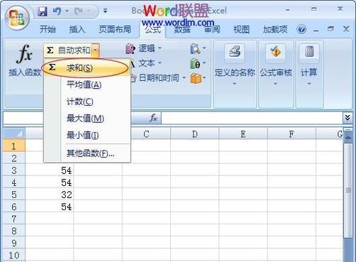The image size is (356, 262).
Task: Select 计数(C) menu entry
Action: pos(87,102)
